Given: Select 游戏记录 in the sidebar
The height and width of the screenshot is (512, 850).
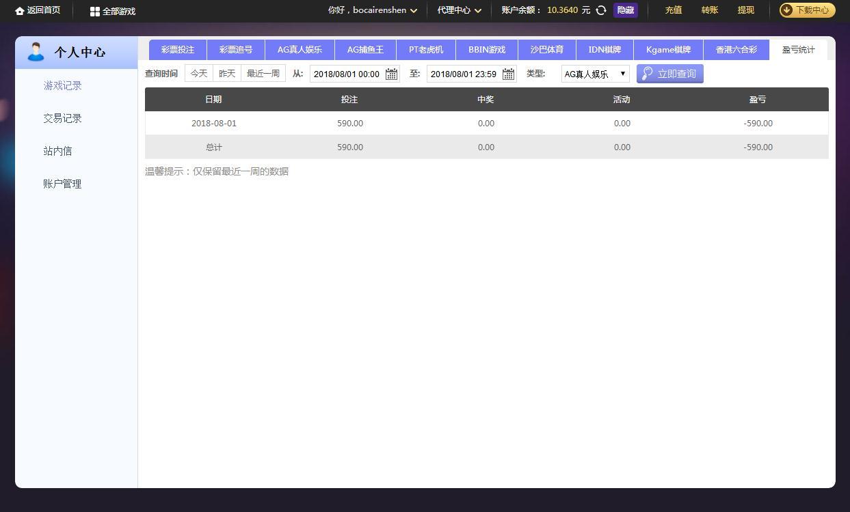Looking at the screenshot, I should coord(62,85).
